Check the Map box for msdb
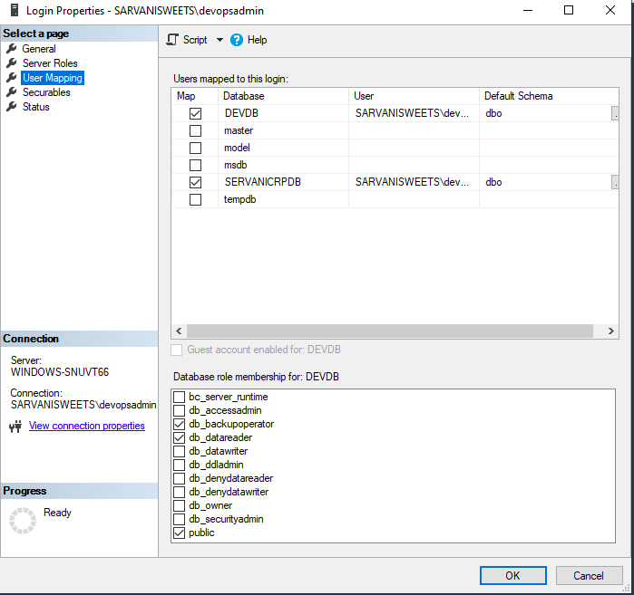634x595 pixels. click(x=195, y=165)
